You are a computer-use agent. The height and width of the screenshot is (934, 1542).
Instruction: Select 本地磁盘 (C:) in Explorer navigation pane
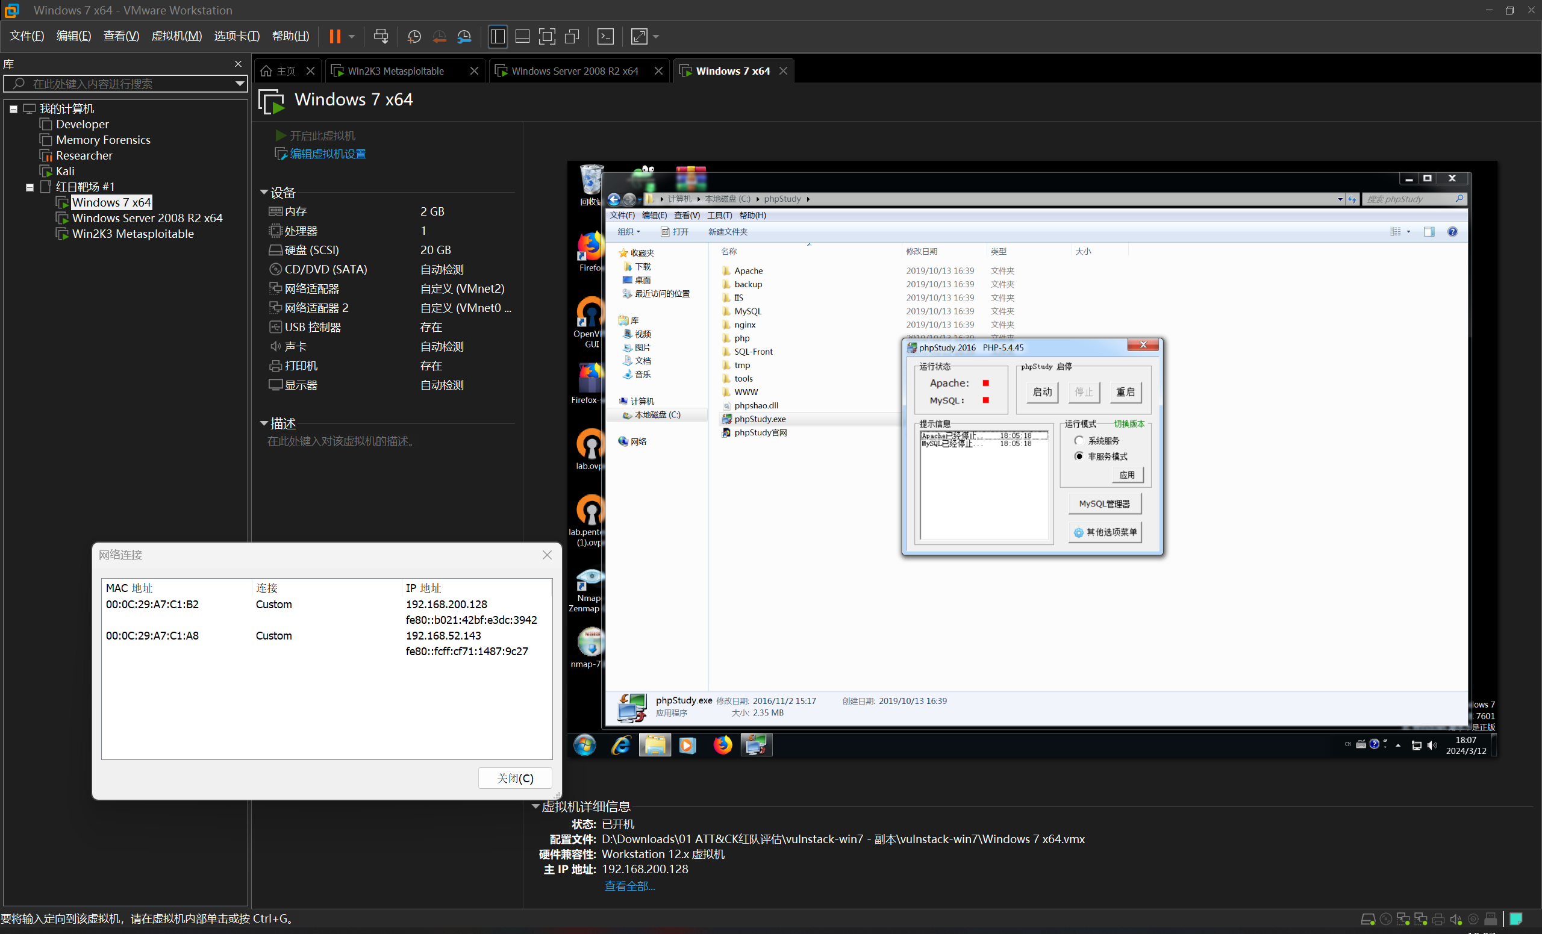[x=657, y=415]
